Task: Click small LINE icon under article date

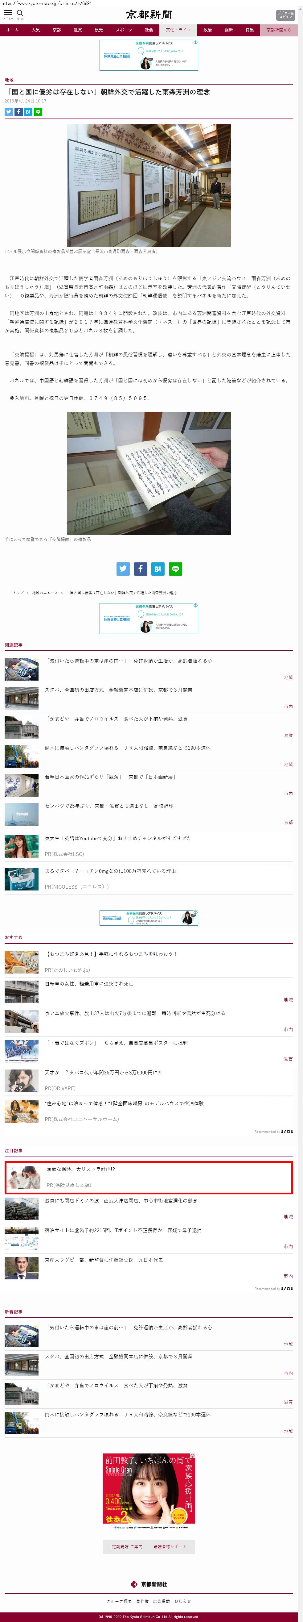Action: [x=38, y=111]
